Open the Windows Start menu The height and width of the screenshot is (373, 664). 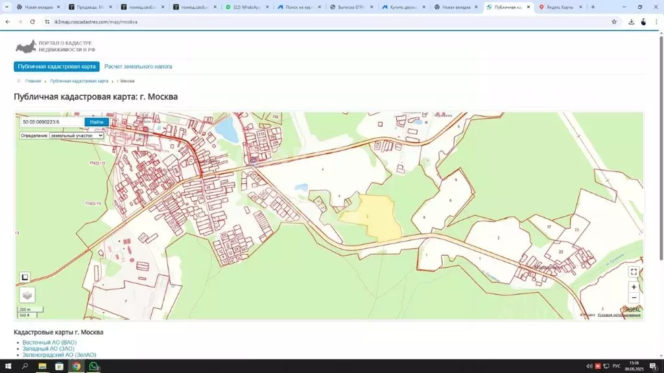tap(8, 367)
